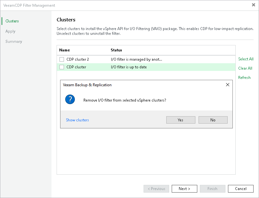Click the Cancel button
The height and width of the screenshot is (198, 259).
click(x=241, y=189)
